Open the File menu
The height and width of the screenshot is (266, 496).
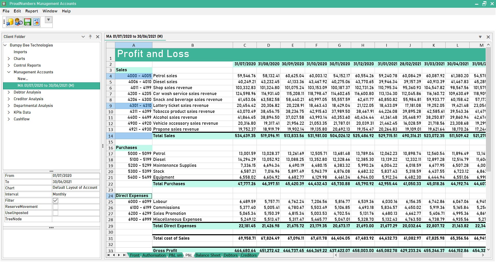point(6,11)
